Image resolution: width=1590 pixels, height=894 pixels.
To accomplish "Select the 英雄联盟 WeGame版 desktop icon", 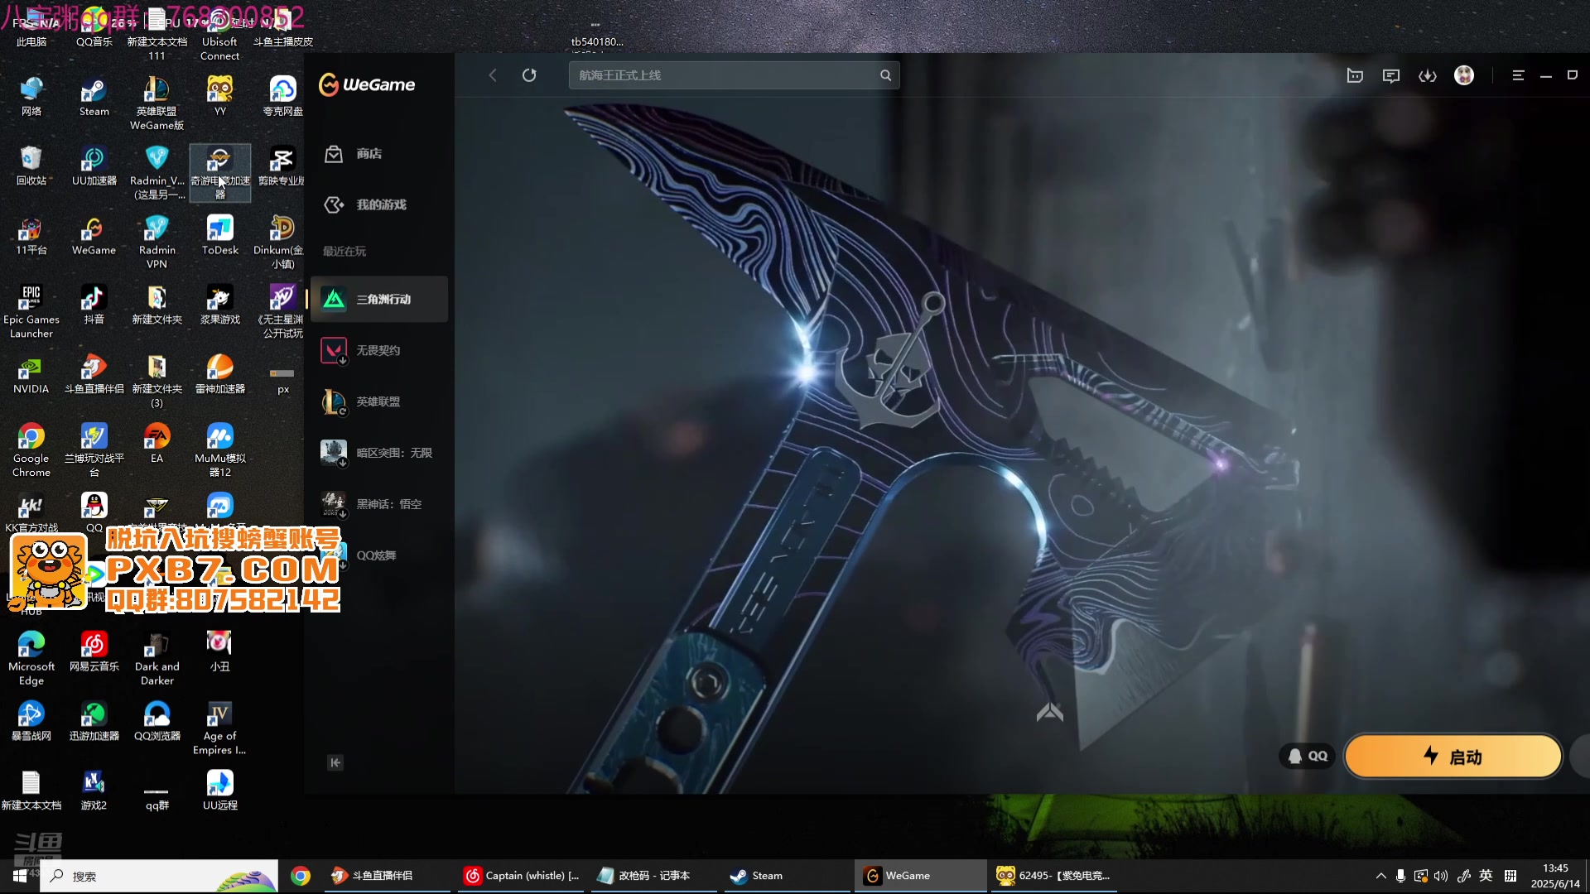I will 157,103.
